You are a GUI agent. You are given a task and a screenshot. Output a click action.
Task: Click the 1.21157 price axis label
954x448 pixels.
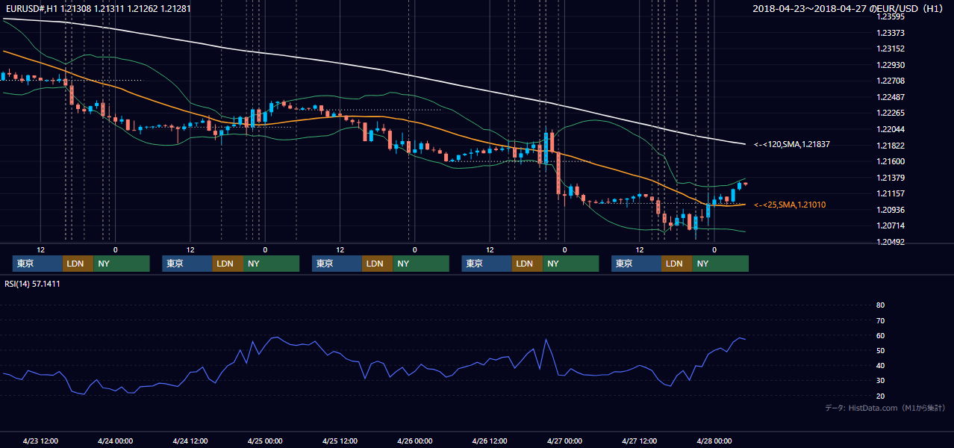pos(890,193)
